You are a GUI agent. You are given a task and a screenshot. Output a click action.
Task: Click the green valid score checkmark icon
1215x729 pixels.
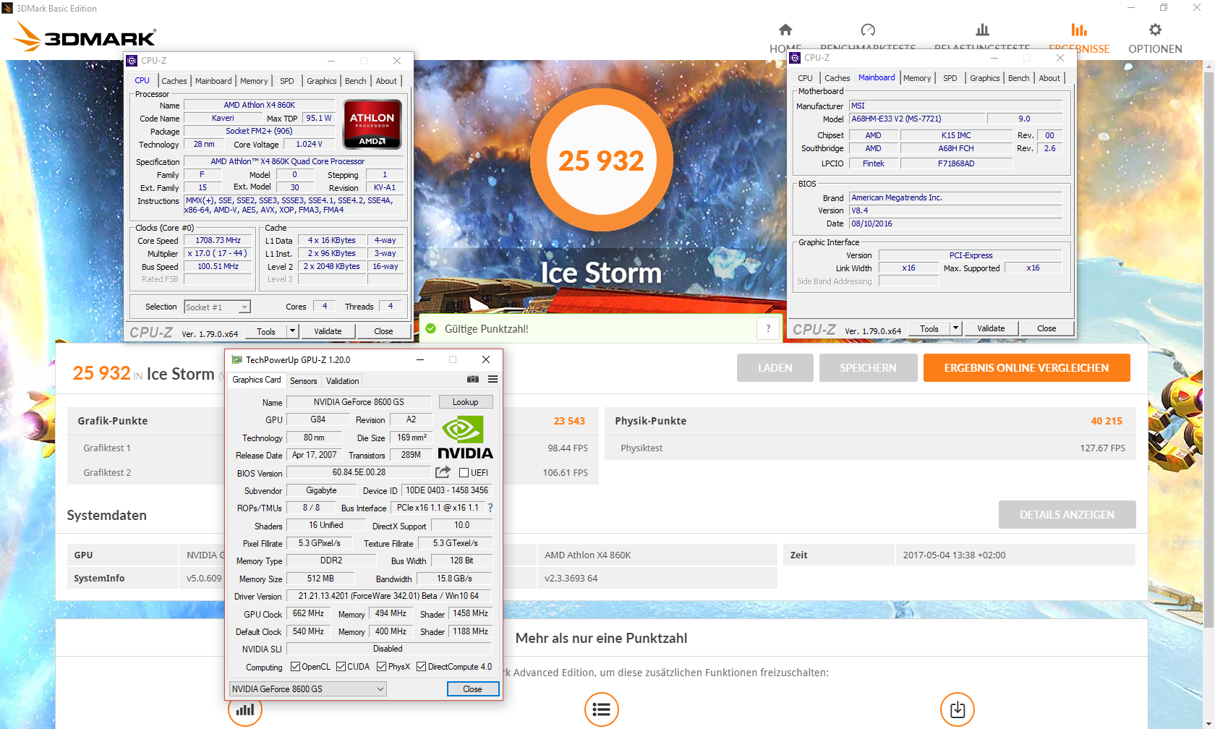pos(431,328)
